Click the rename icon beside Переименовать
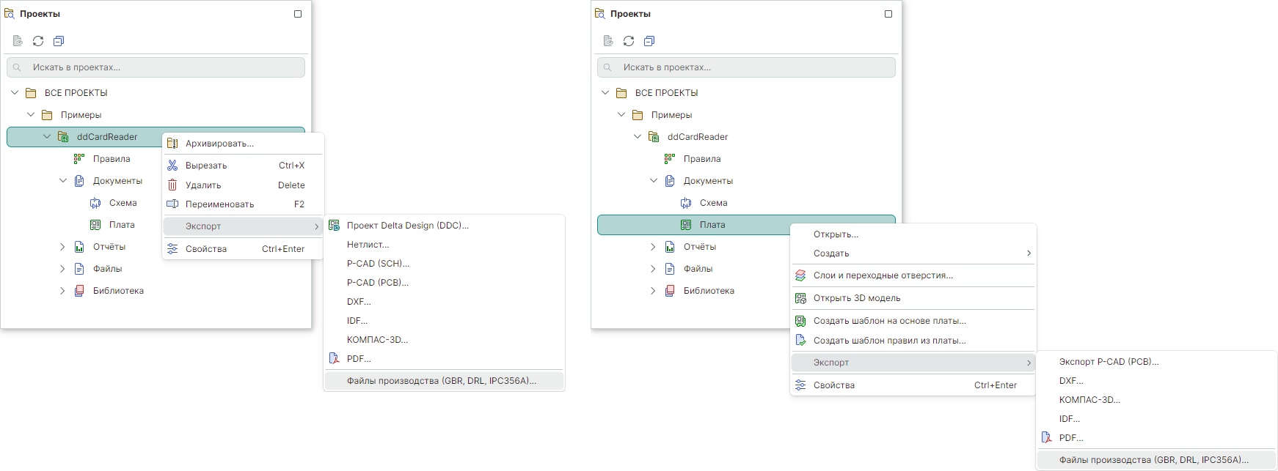Viewport: 1278px width, 471px height. click(172, 204)
